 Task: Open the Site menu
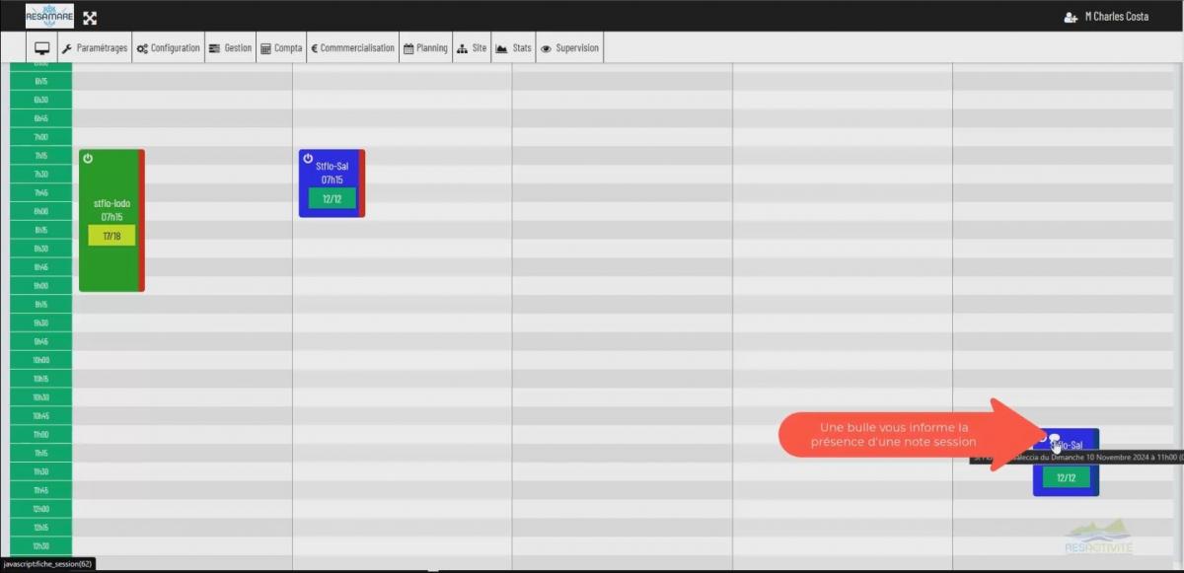pos(472,48)
